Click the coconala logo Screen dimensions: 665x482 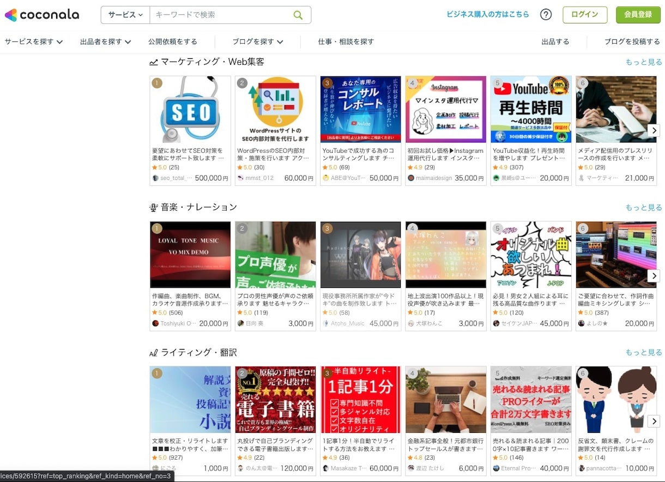click(41, 15)
